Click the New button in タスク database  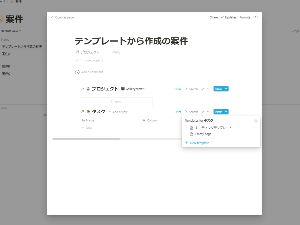click(x=218, y=112)
